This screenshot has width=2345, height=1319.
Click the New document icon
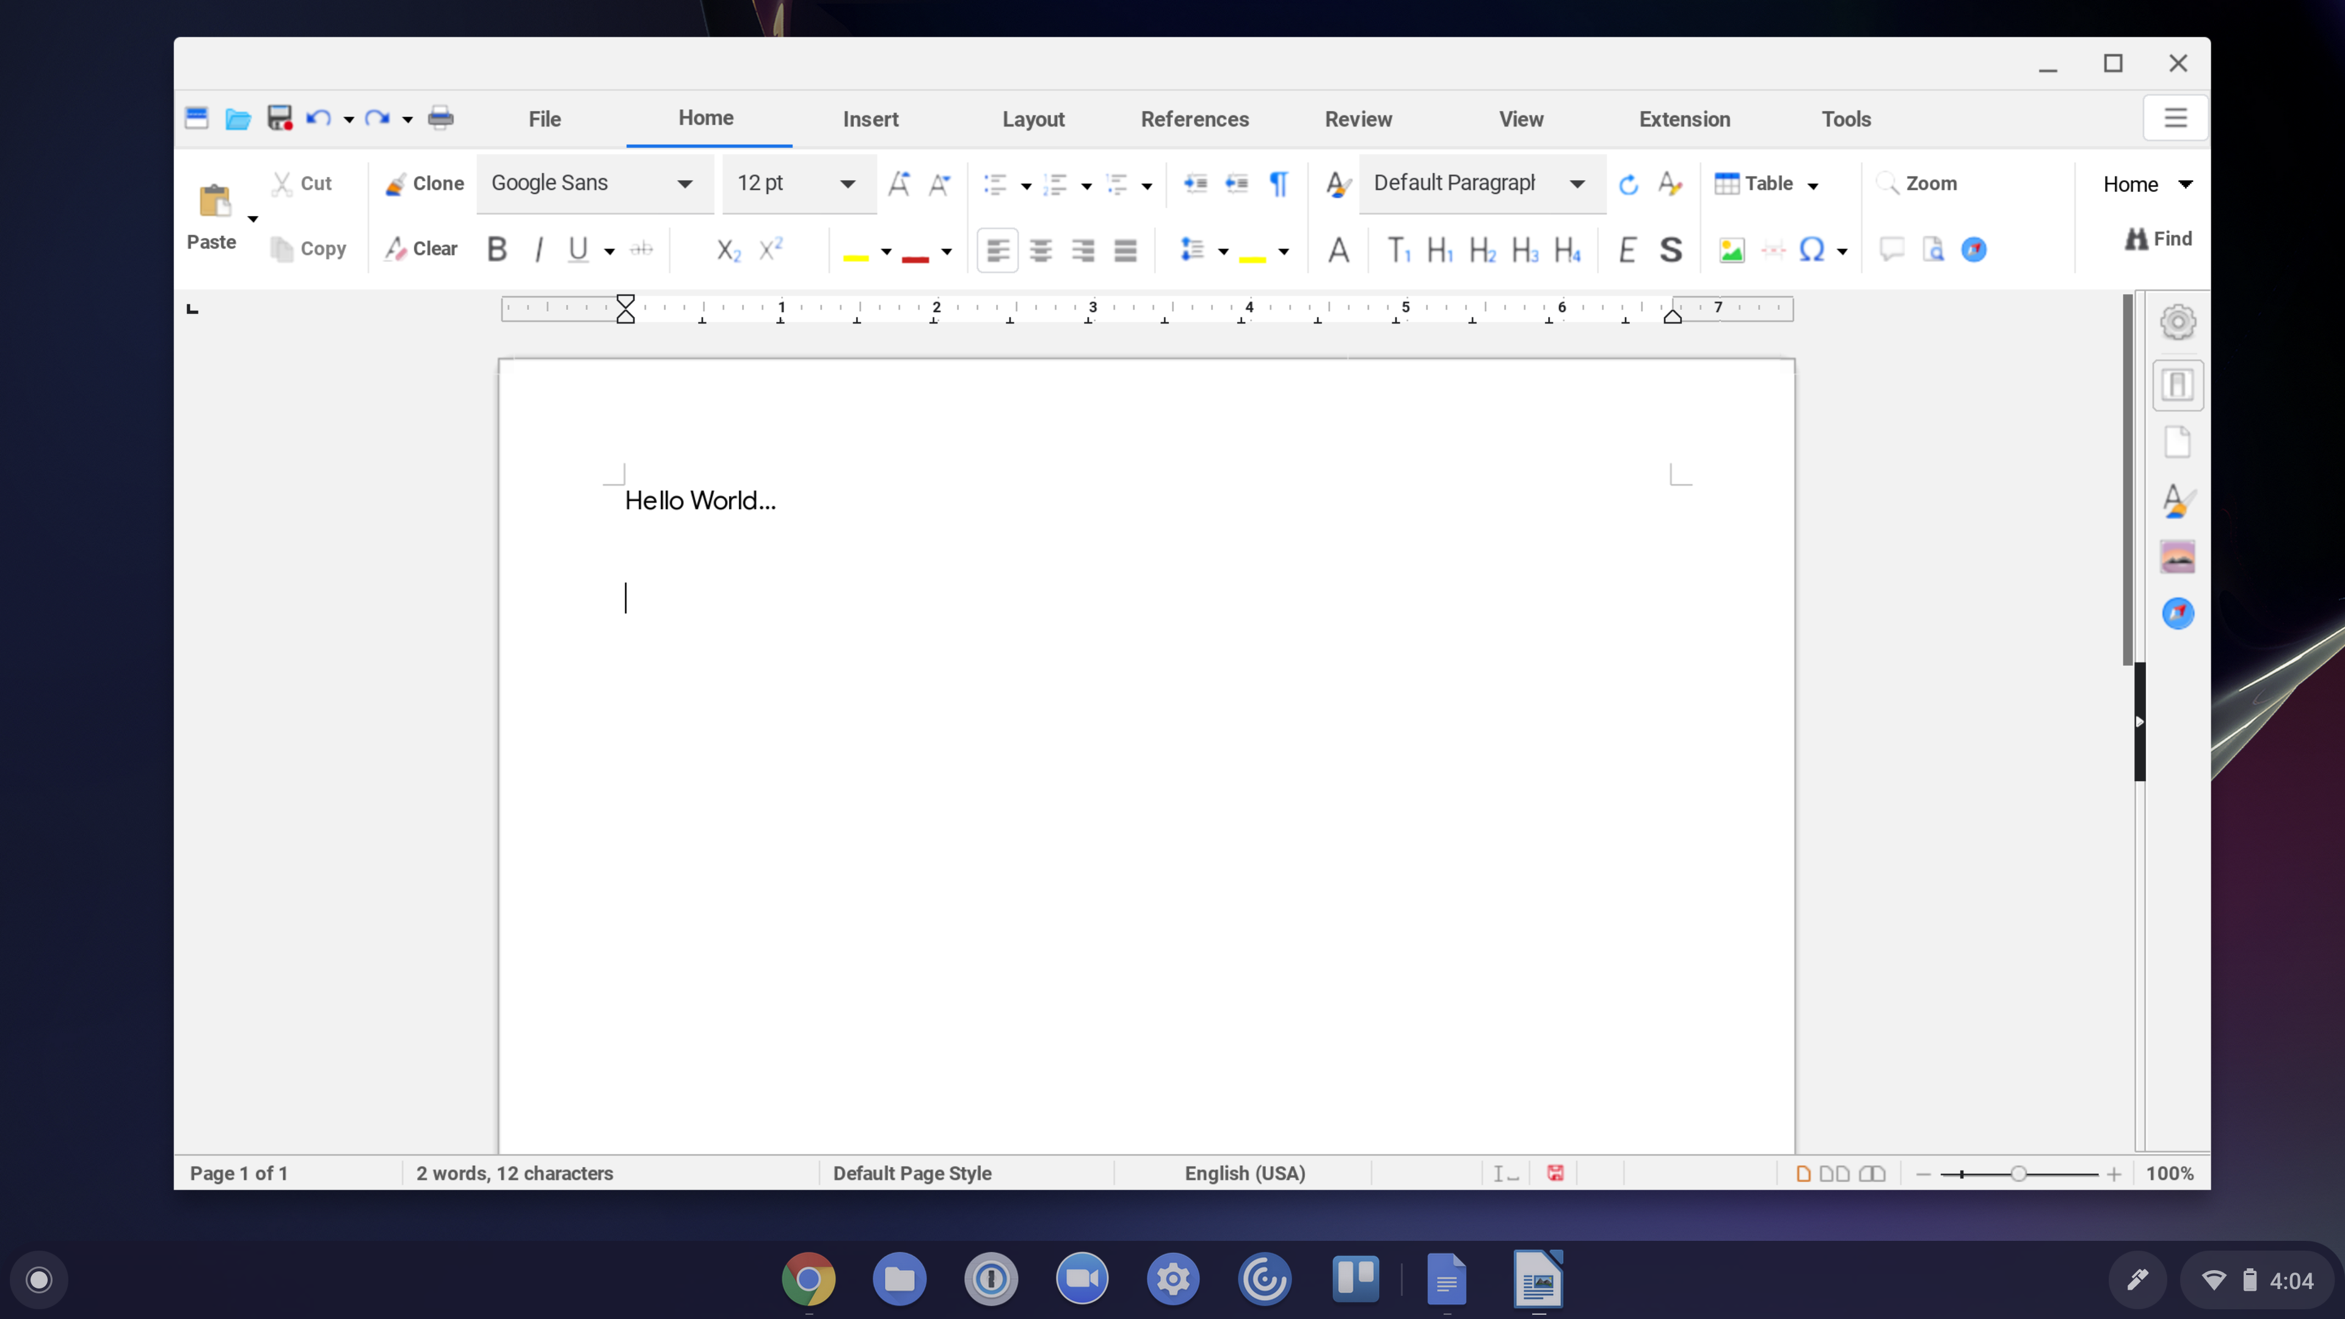coord(197,118)
